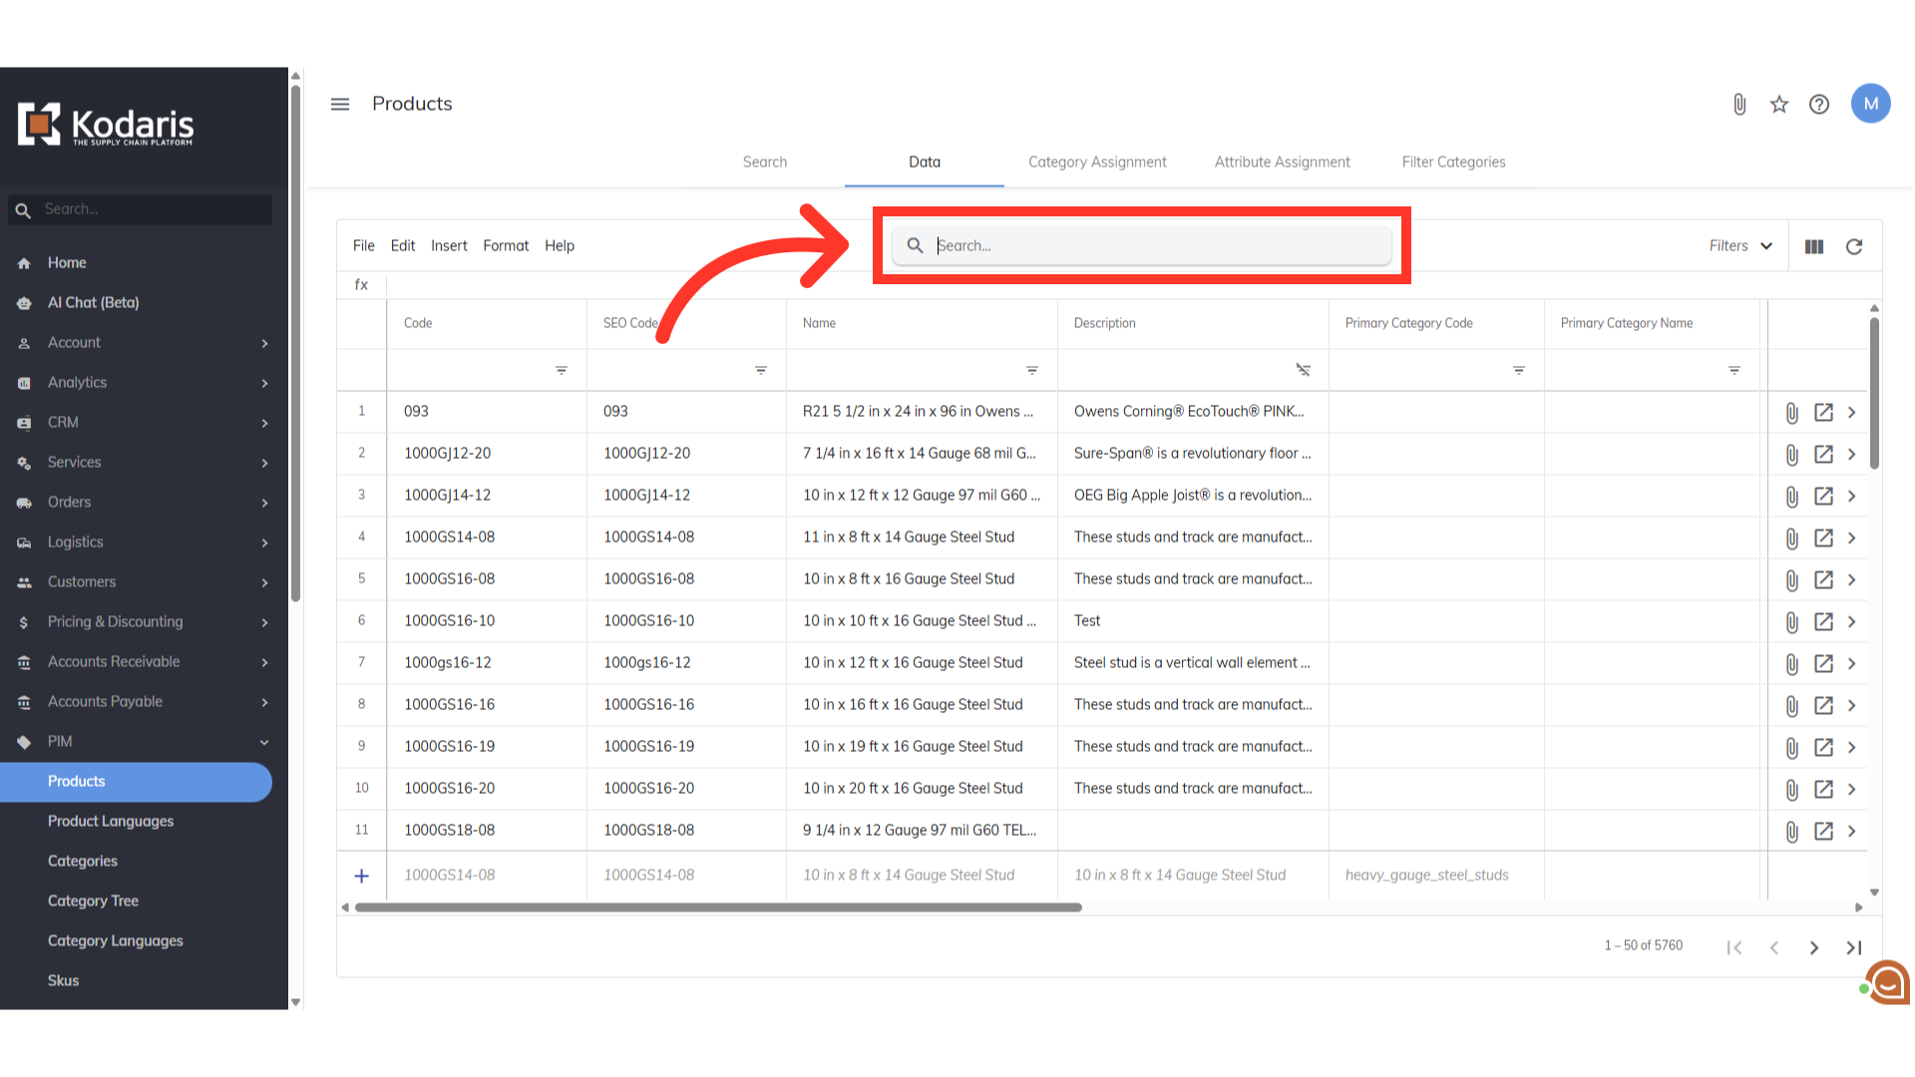1915x1077 pixels.
Task: Open row 093 in a new window
Action: pos(1823,412)
